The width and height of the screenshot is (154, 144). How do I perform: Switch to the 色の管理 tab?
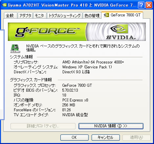point(92,15)
